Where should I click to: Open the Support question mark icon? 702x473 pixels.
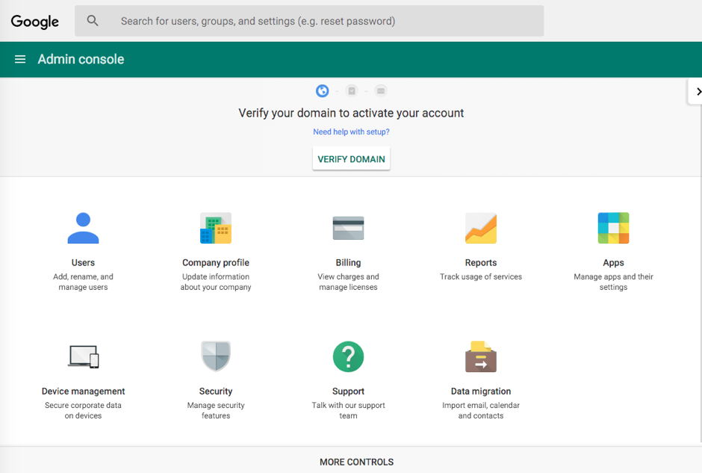click(348, 356)
